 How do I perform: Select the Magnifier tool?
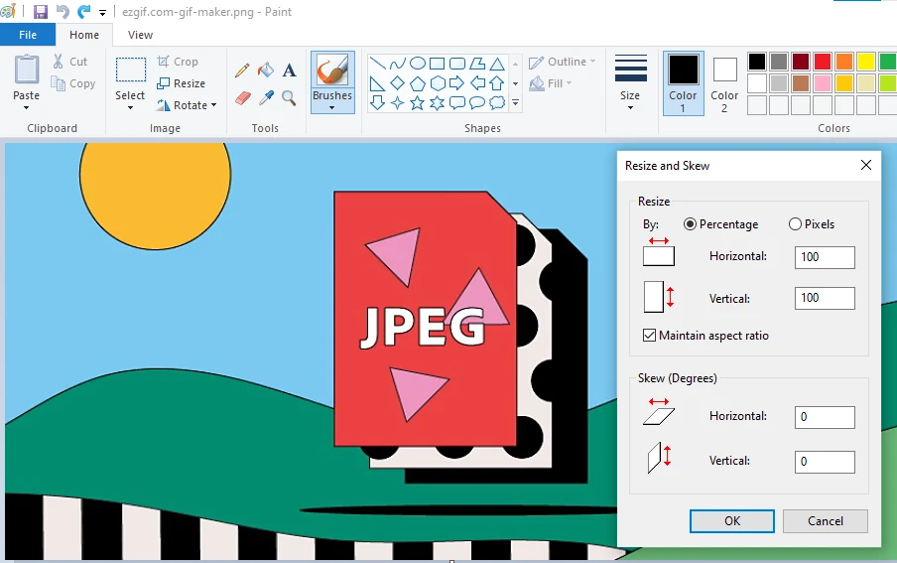[x=290, y=98]
